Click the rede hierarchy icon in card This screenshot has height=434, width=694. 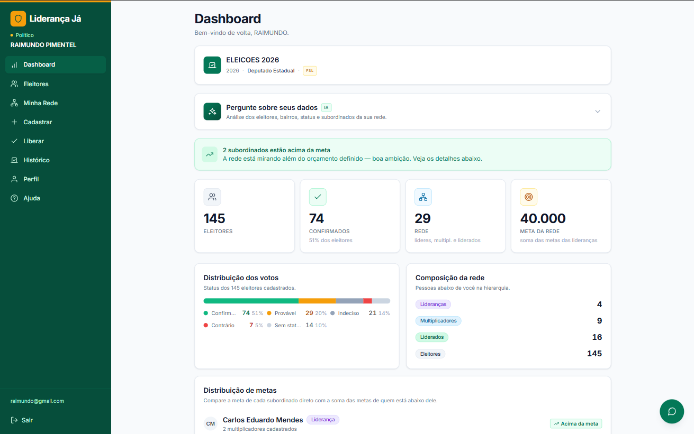coord(423,197)
